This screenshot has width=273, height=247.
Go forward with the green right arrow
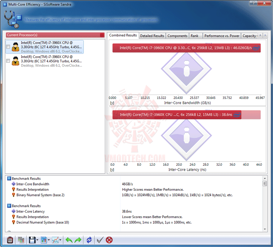point(78,240)
